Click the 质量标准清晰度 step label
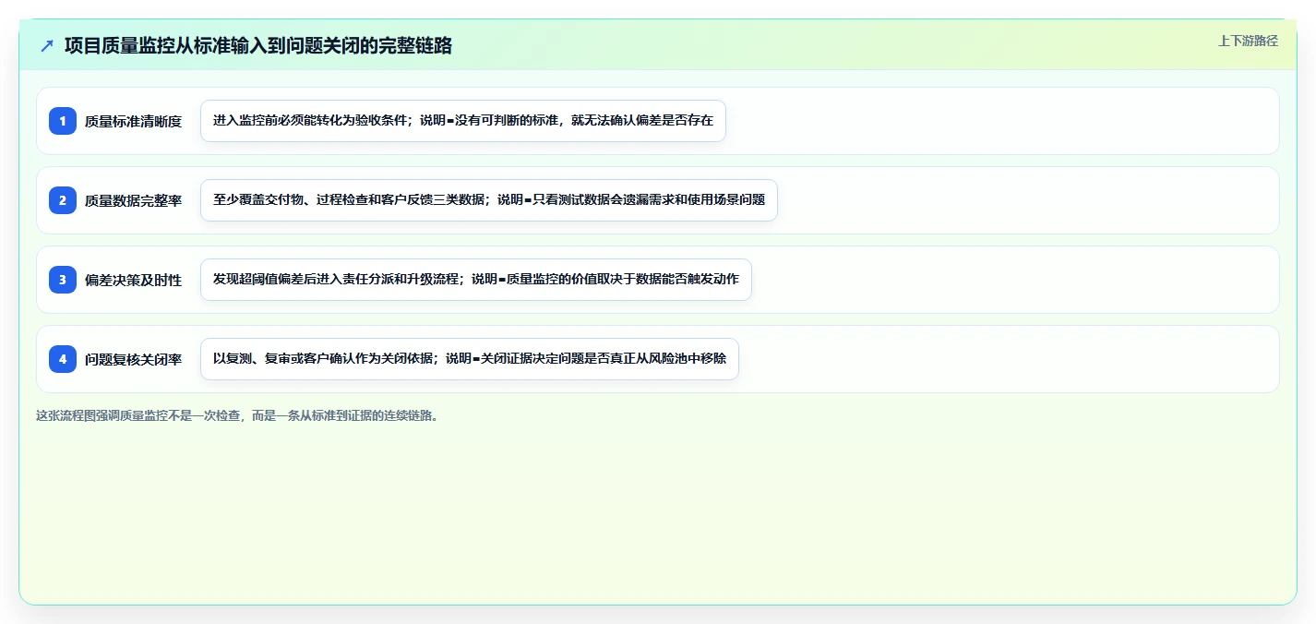 tap(133, 121)
